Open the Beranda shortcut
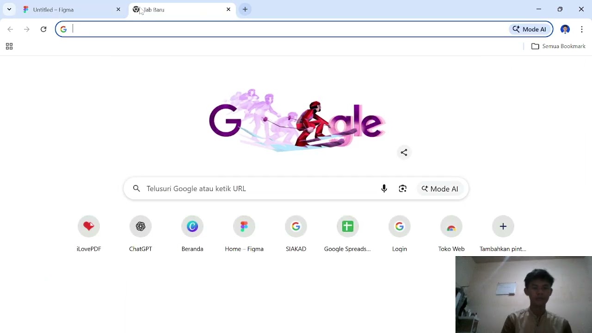This screenshot has width=592, height=333. [192, 234]
